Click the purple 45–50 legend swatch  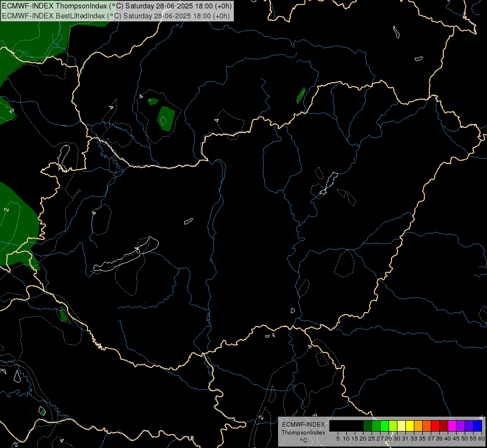(461, 426)
